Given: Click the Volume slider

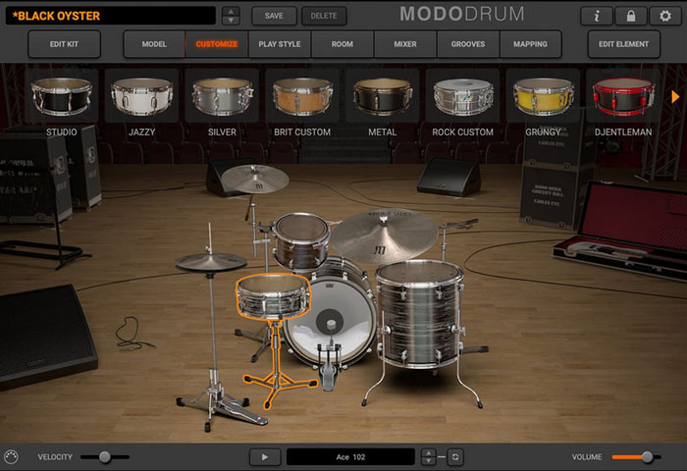Looking at the screenshot, I should pos(635,457).
